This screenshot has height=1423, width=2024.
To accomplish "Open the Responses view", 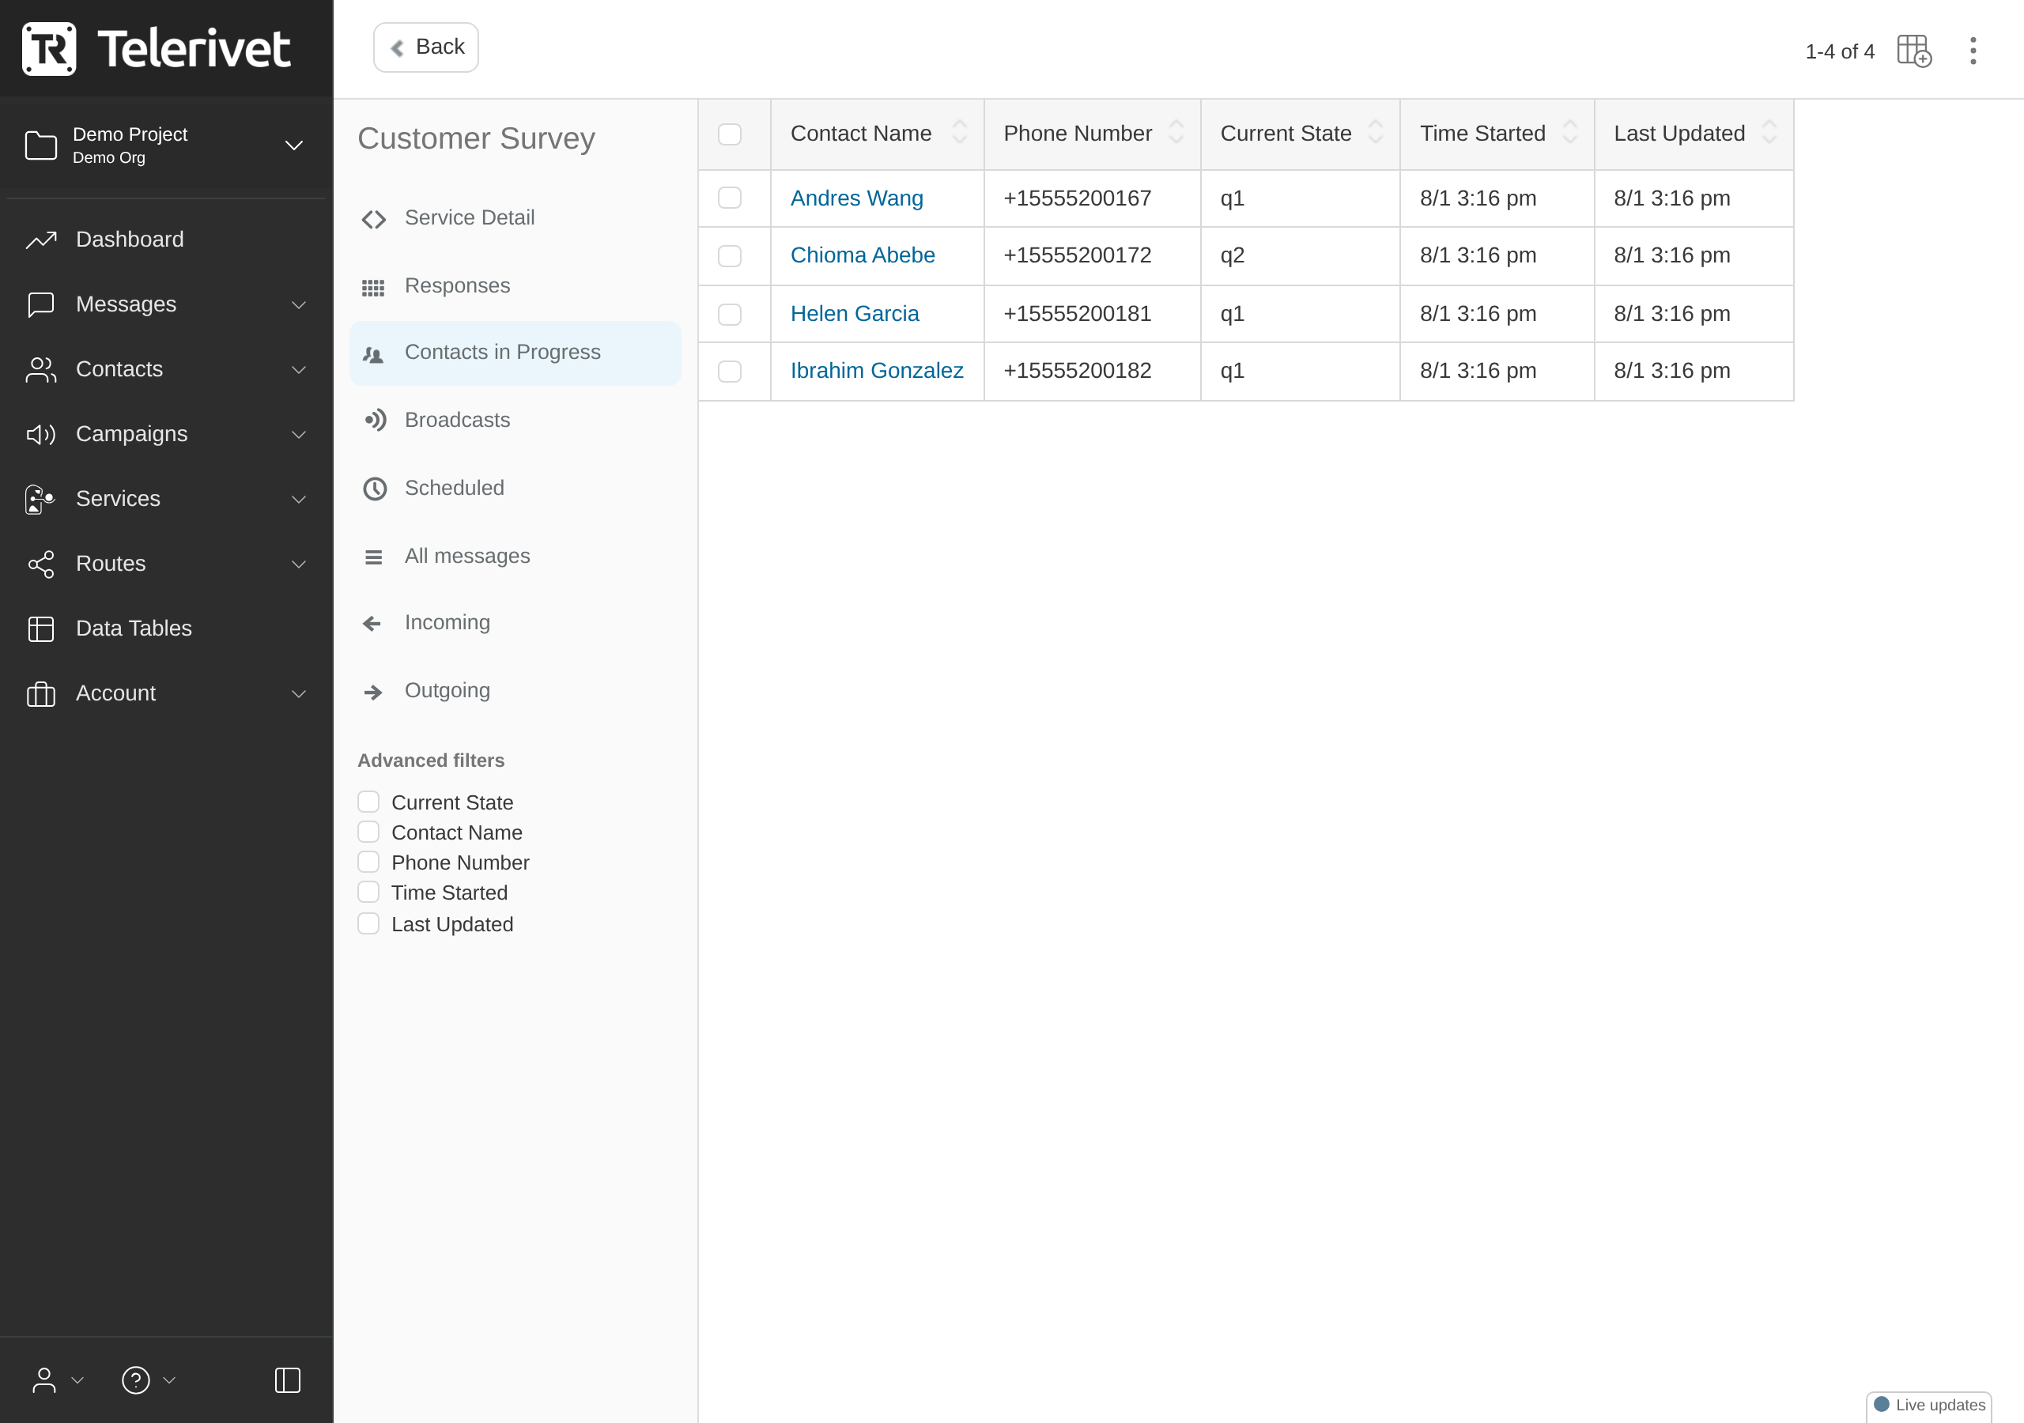I will (x=515, y=286).
